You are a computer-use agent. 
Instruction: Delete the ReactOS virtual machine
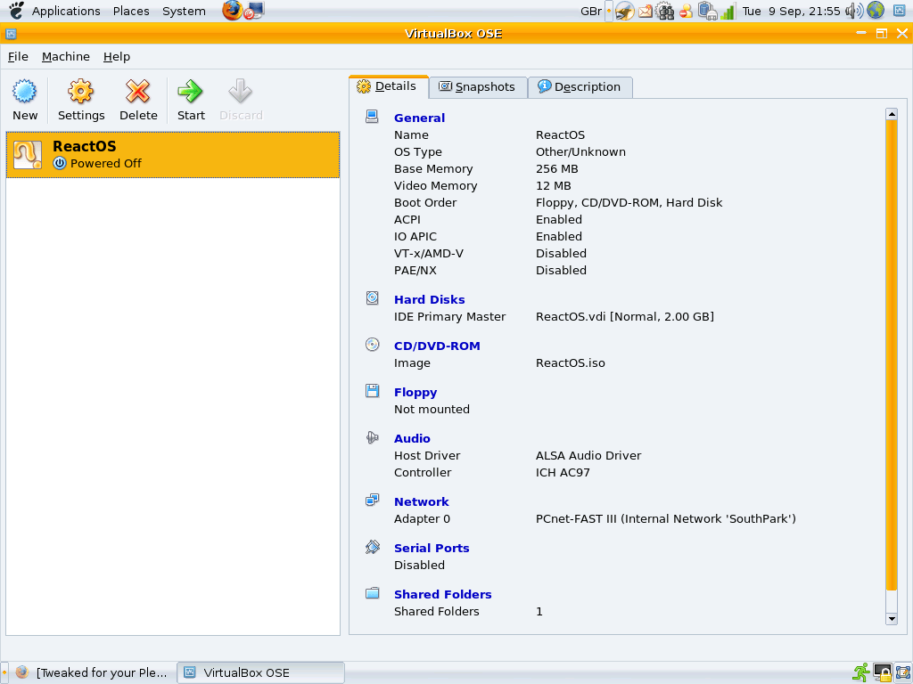click(138, 98)
